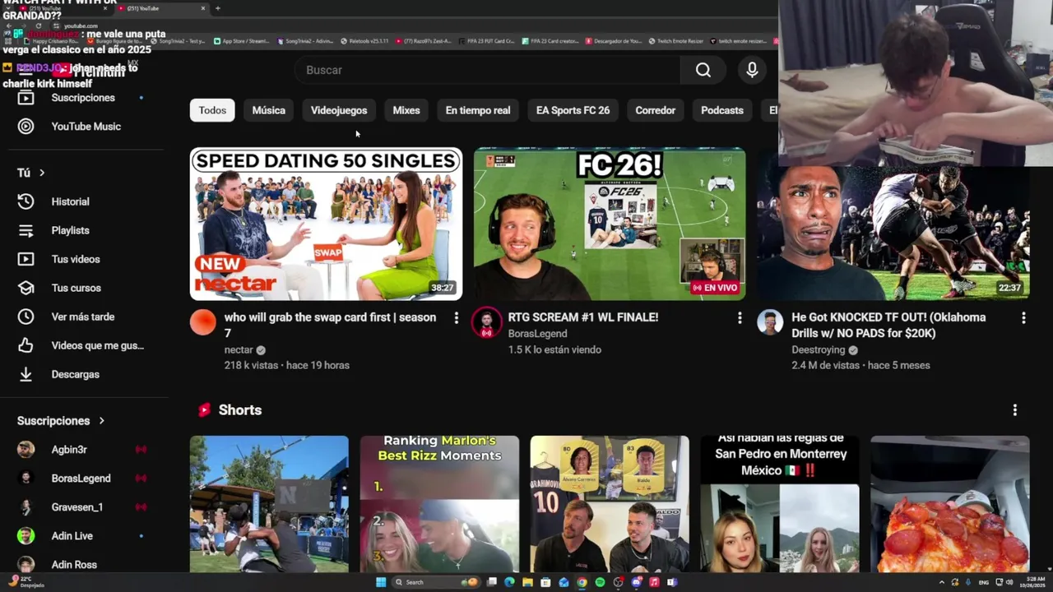
Task: Expand the Suscripciones list header
Action: click(61, 421)
